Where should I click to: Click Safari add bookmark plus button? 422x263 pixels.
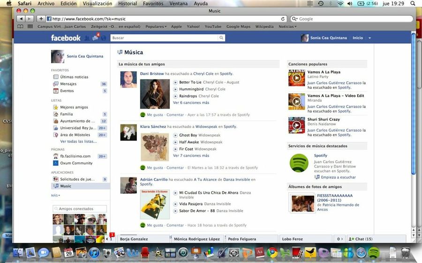(41, 19)
